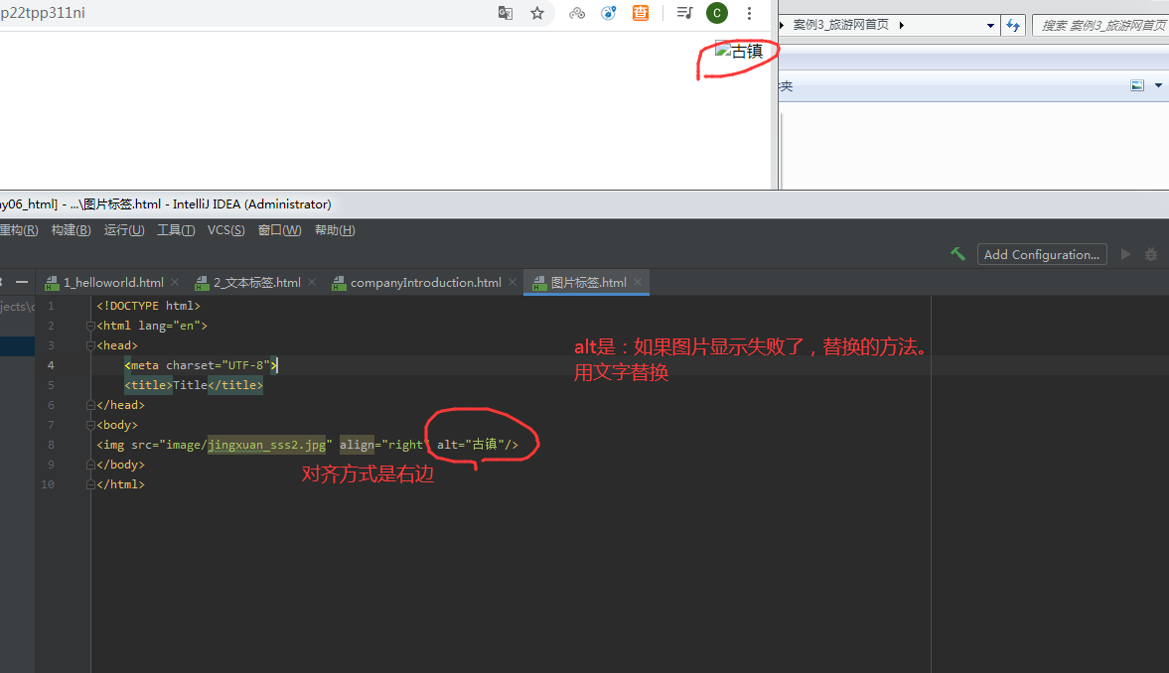Screen dimensions: 1169x673
Task: Open the VCS(S) menu
Action: [225, 230]
